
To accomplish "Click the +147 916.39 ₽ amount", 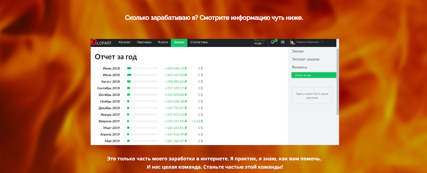I will pos(176,135).
